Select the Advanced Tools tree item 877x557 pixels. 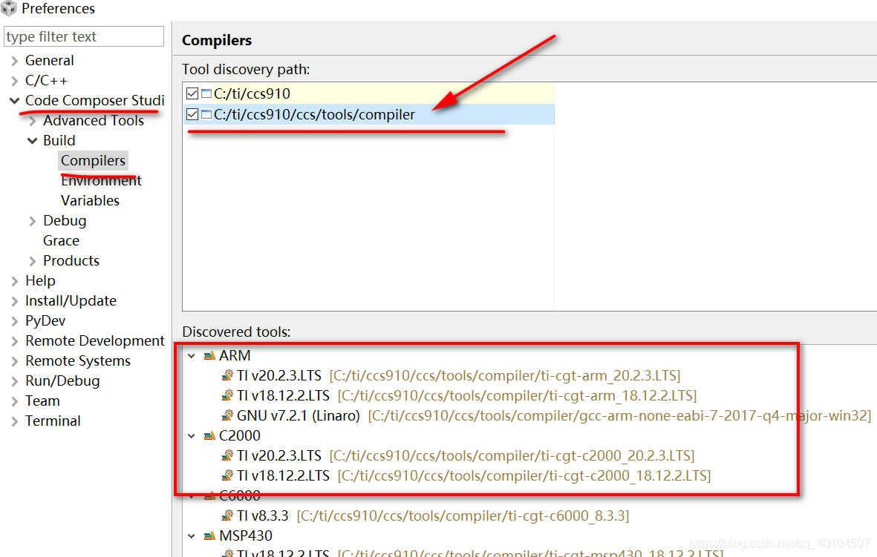coord(94,121)
